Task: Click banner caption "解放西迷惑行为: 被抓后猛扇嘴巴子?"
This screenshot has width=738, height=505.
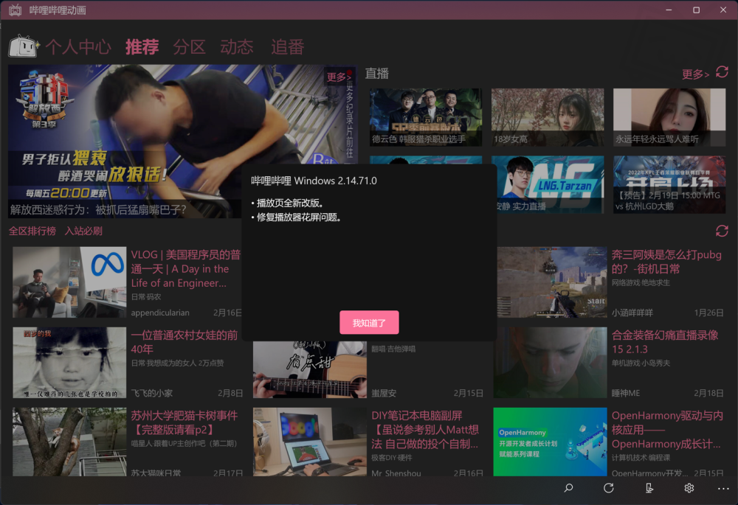Action: (98, 209)
